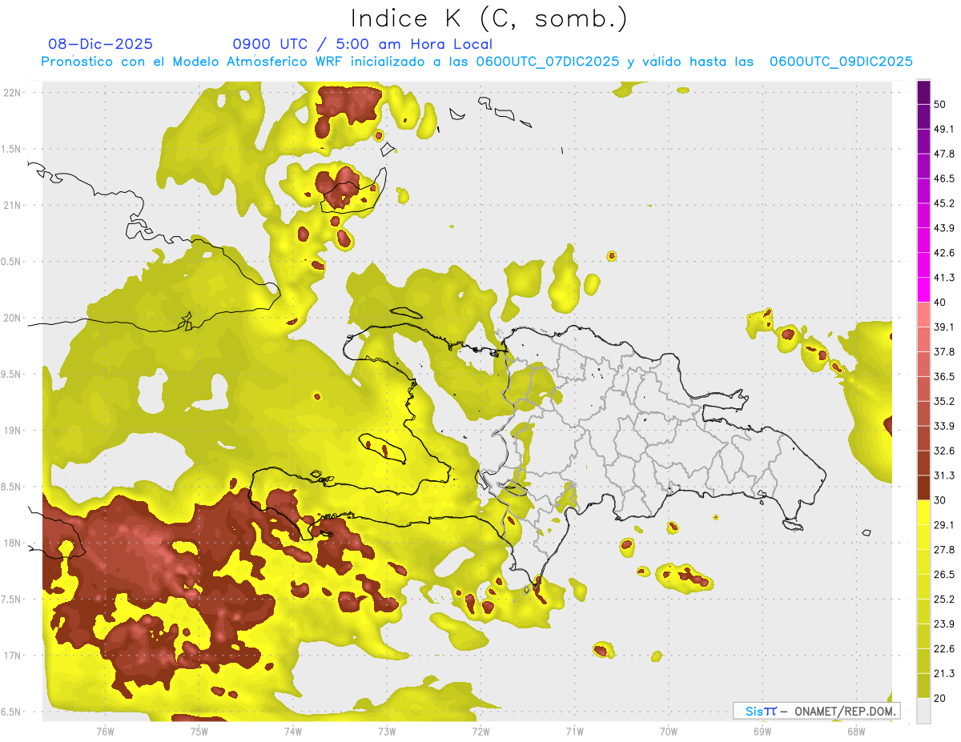The height and width of the screenshot is (742, 961).
Task: Click the colorbar value "50"
Action: pyautogui.click(x=940, y=104)
